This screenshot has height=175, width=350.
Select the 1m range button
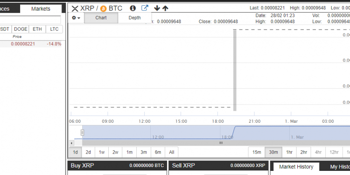(129, 152)
